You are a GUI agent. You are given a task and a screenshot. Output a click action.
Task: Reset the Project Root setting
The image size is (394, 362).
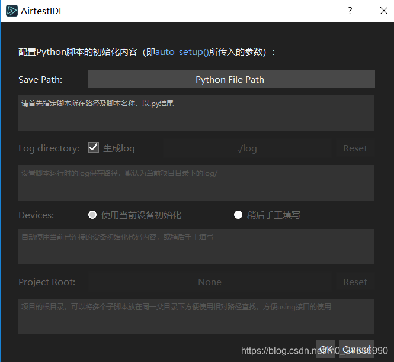click(x=355, y=282)
